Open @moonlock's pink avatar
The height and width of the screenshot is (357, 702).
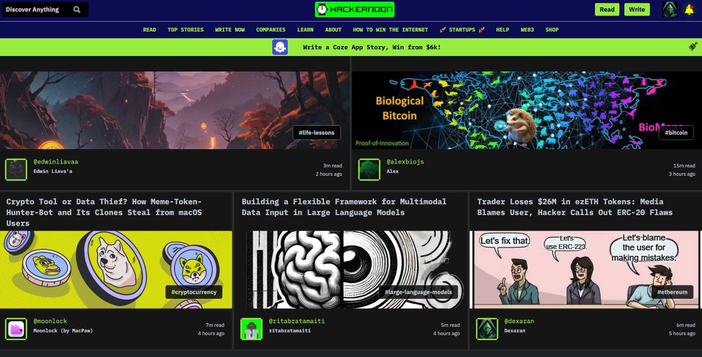16,329
